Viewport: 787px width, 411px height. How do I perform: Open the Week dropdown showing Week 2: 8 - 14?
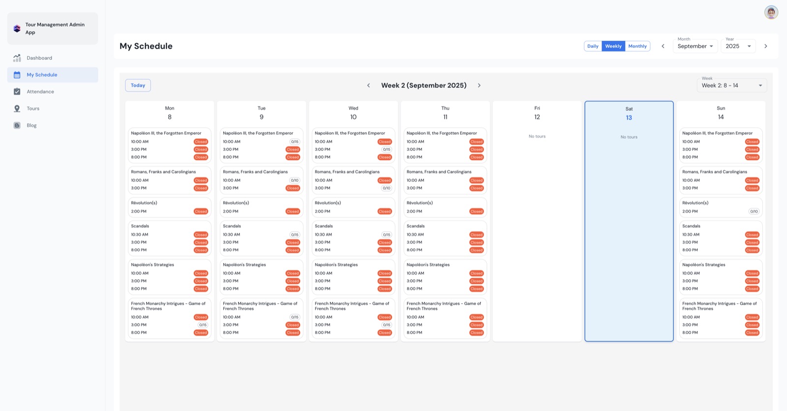[x=732, y=86]
